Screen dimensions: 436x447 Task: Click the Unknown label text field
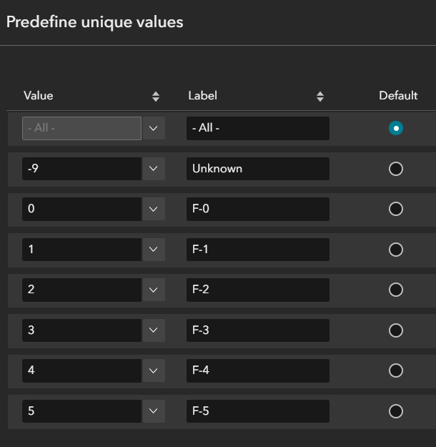pyautogui.click(x=257, y=169)
